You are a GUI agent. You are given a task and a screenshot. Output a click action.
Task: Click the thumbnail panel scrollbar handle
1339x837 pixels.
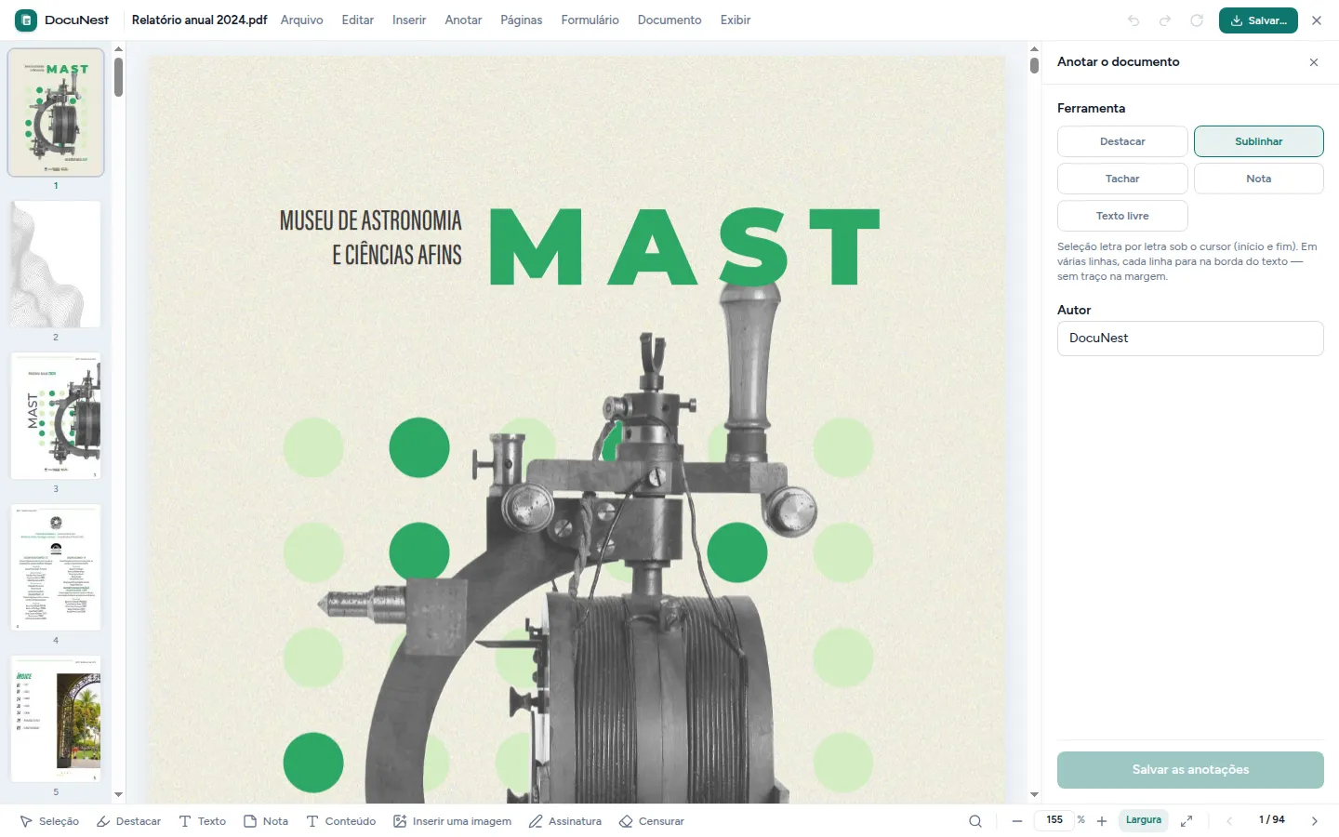(118, 77)
